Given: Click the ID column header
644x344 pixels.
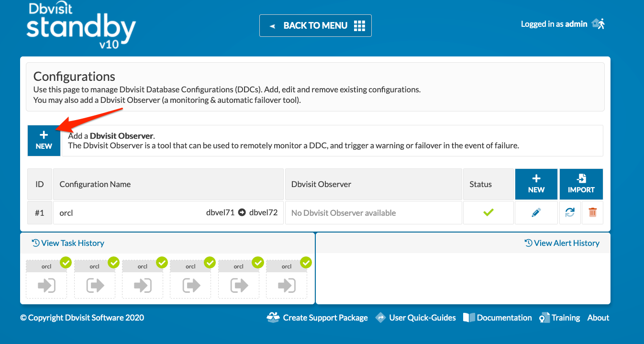Looking at the screenshot, I should tap(40, 184).
